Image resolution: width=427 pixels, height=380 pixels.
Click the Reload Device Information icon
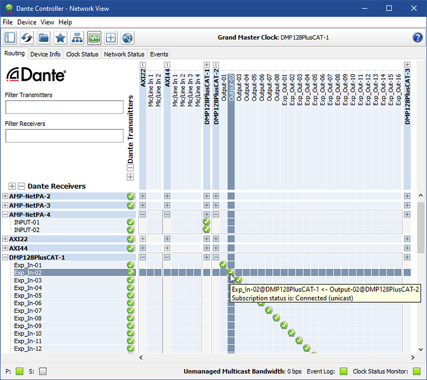pyautogui.click(x=27, y=37)
